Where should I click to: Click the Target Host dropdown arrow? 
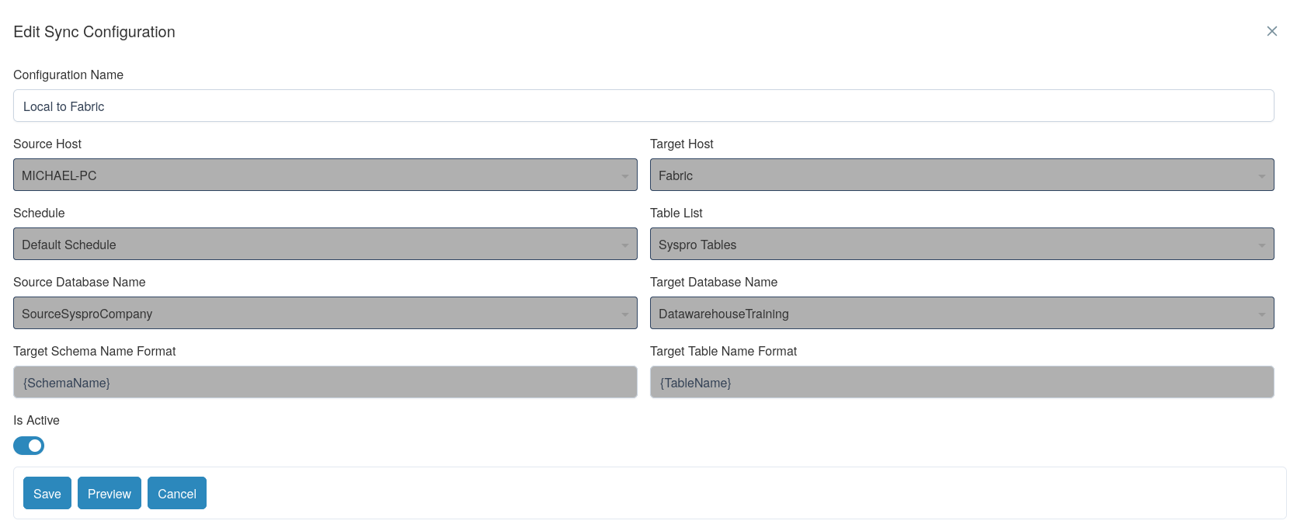pyautogui.click(x=1262, y=176)
